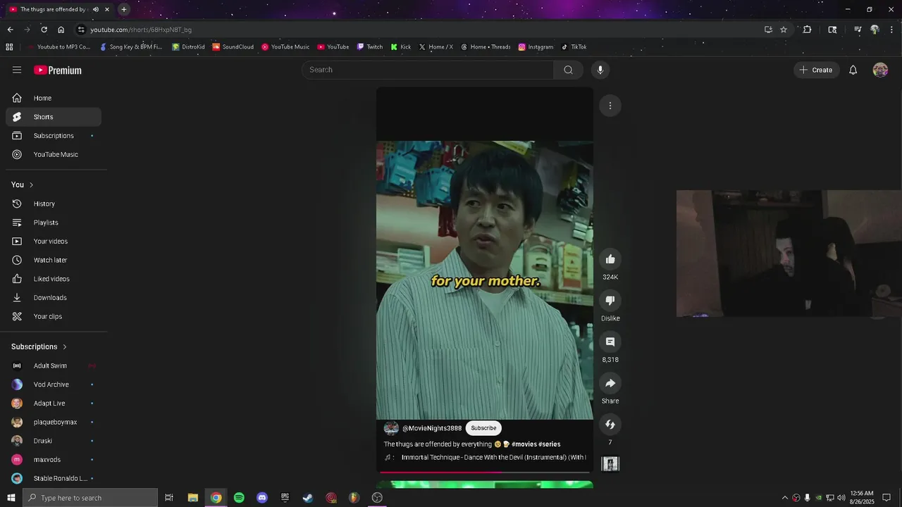Open Twitch bookmark in bookmarks bar
The height and width of the screenshot is (507, 902).
pos(370,47)
